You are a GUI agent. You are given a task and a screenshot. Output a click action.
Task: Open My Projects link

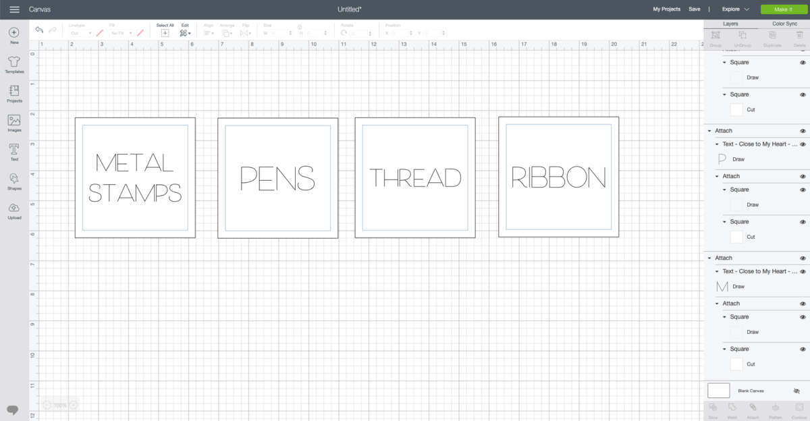[x=666, y=9]
